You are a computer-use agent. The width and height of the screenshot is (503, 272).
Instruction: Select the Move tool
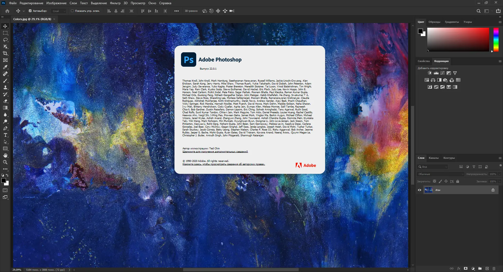[5, 26]
